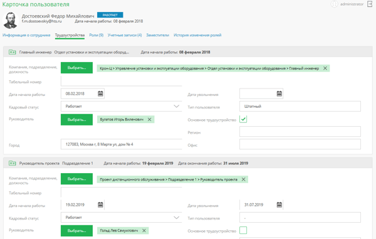The image size is (376, 239).
Task: Click the logout icon next to administrator
Action: (x=370, y=4)
